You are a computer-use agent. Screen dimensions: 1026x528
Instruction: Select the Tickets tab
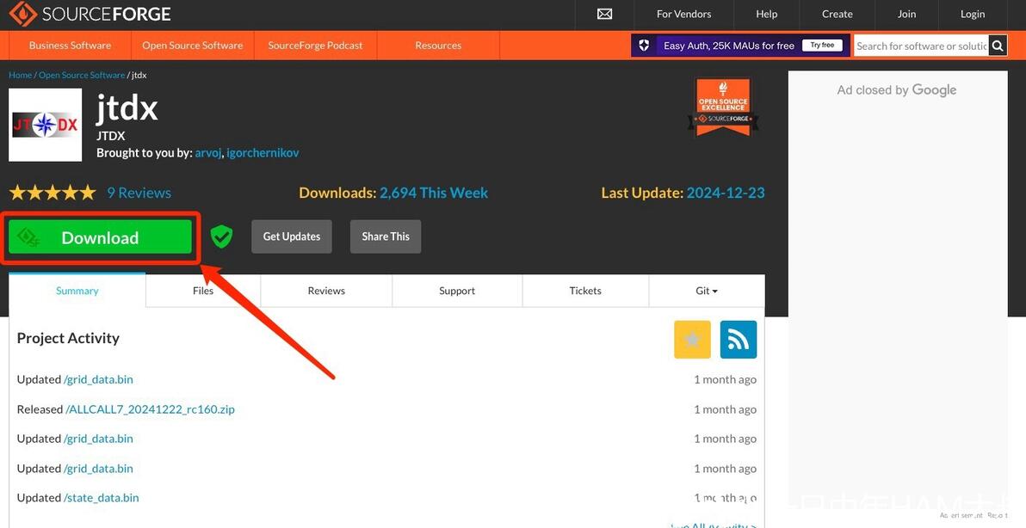[x=585, y=291]
